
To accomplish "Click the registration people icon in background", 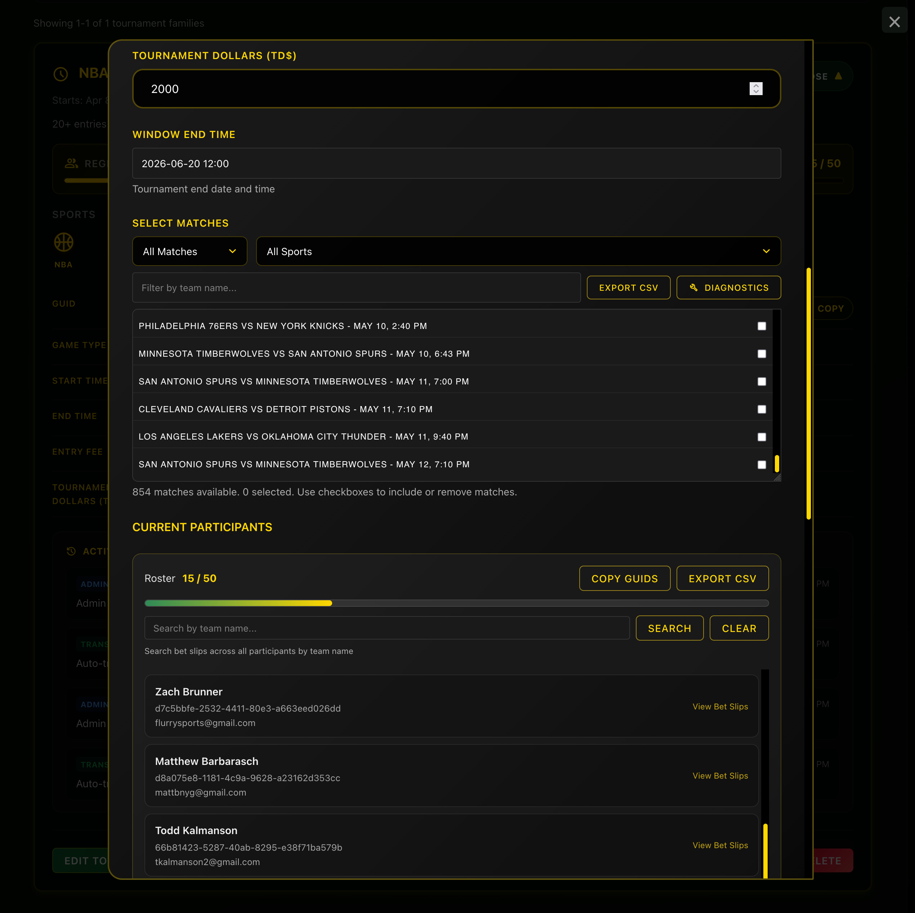I will [72, 163].
